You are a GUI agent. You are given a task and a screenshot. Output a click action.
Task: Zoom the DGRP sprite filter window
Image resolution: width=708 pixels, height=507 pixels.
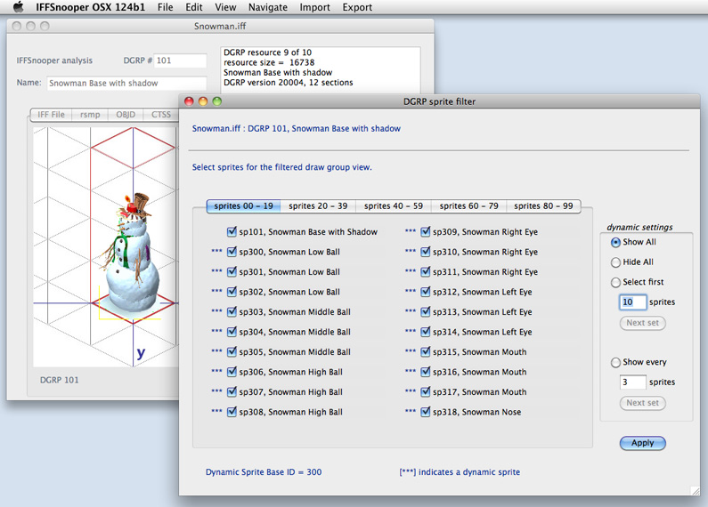point(217,101)
